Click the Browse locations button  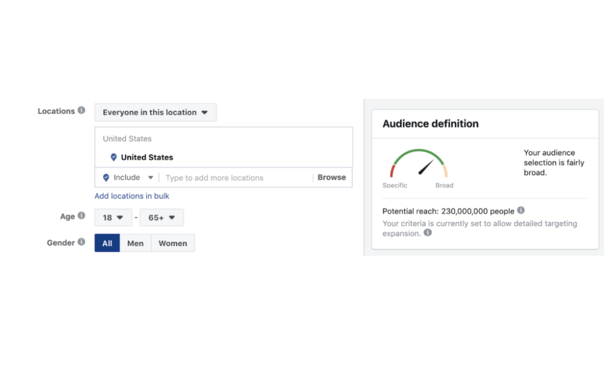332,177
